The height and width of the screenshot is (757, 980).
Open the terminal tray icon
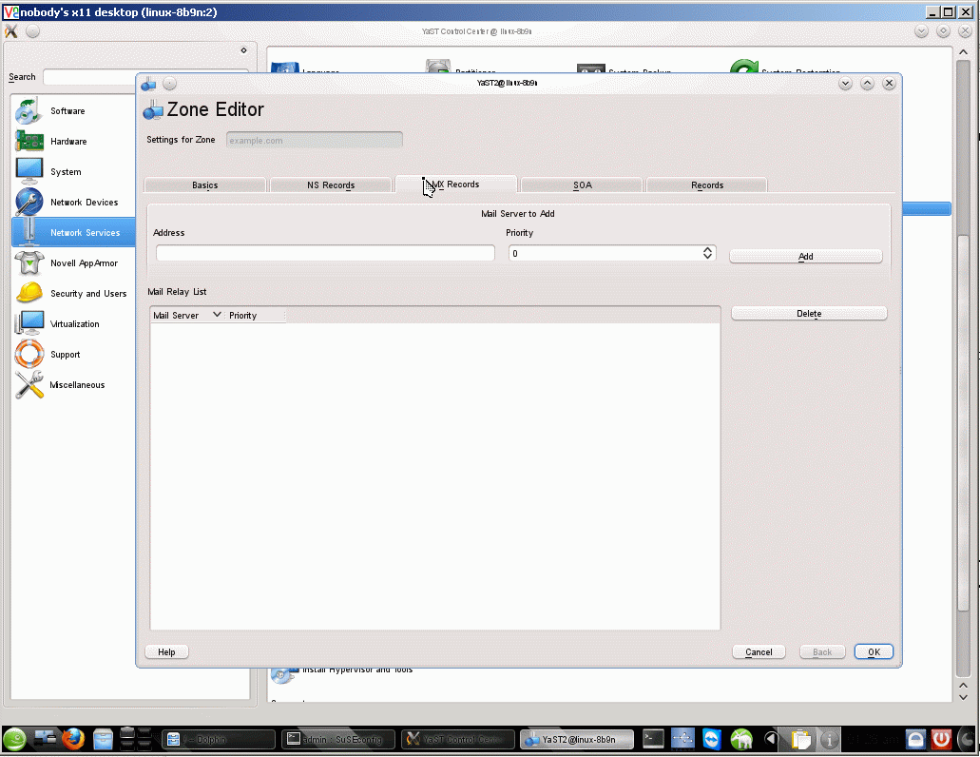[653, 740]
